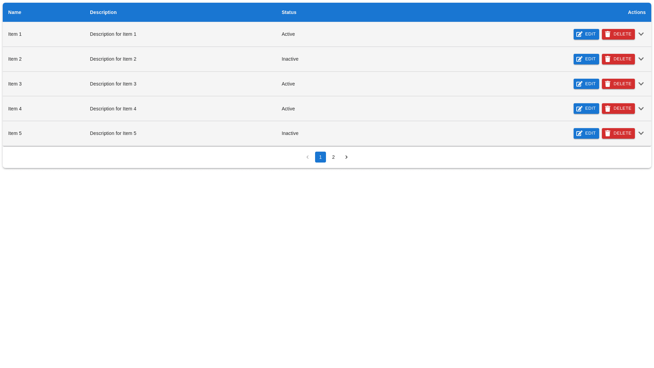Viewport: 654px width, 368px height.
Task: Click the Status column header
Action: pos(289,12)
